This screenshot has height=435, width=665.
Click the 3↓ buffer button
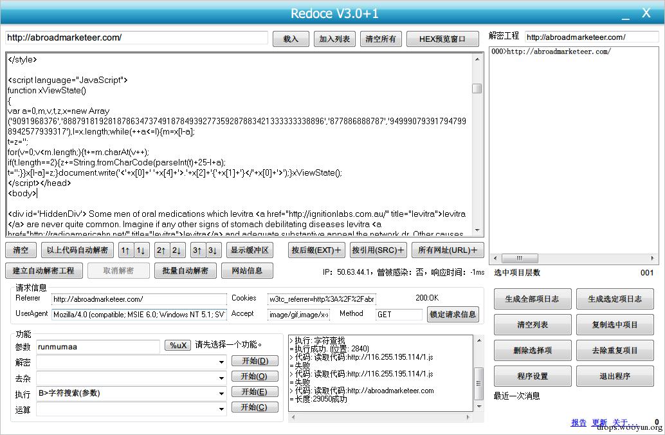point(214,250)
